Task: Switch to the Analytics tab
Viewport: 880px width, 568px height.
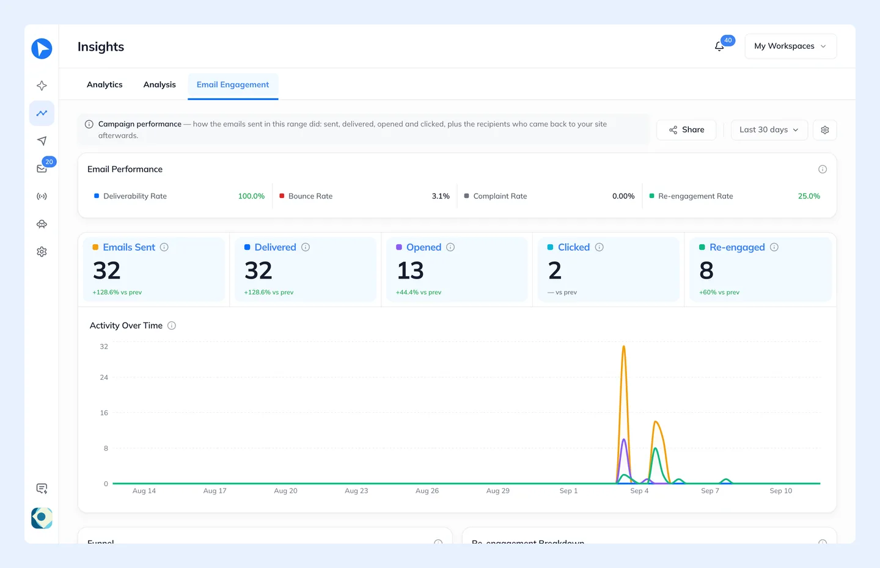Action: click(x=105, y=85)
